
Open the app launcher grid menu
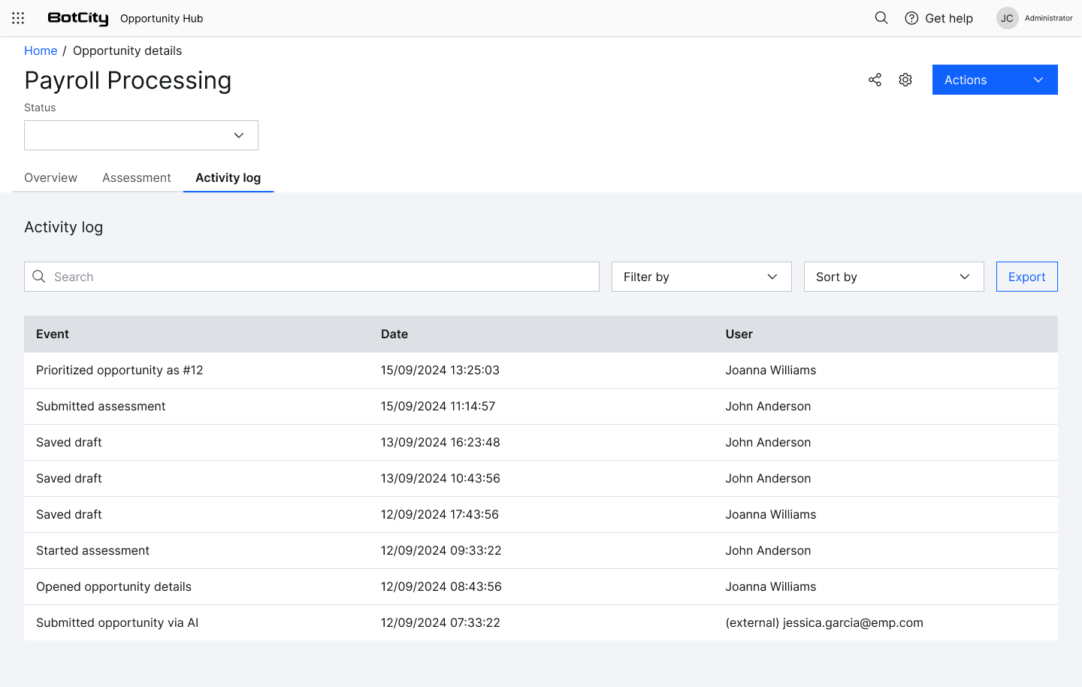pyautogui.click(x=18, y=18)
